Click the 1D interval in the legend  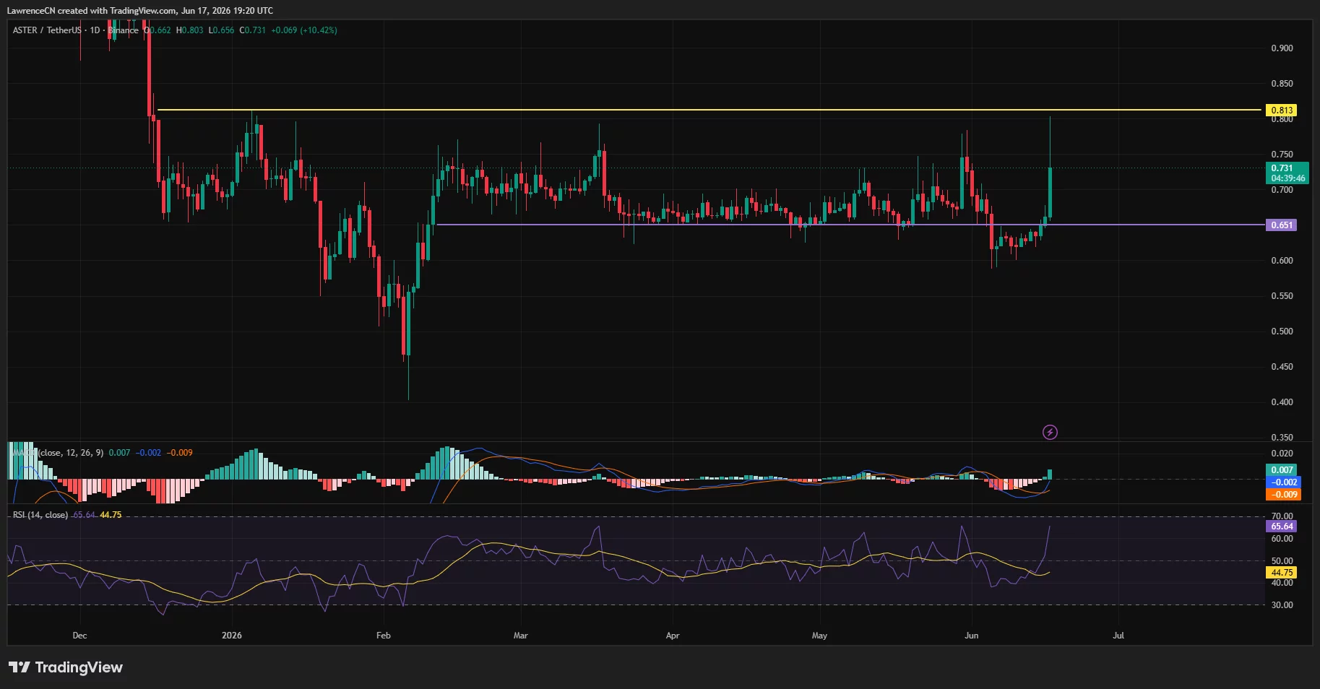pos(95,30)
